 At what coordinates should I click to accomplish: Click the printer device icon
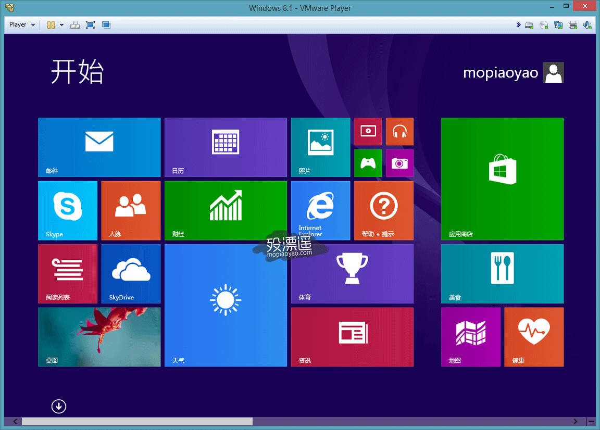point(573,26)
